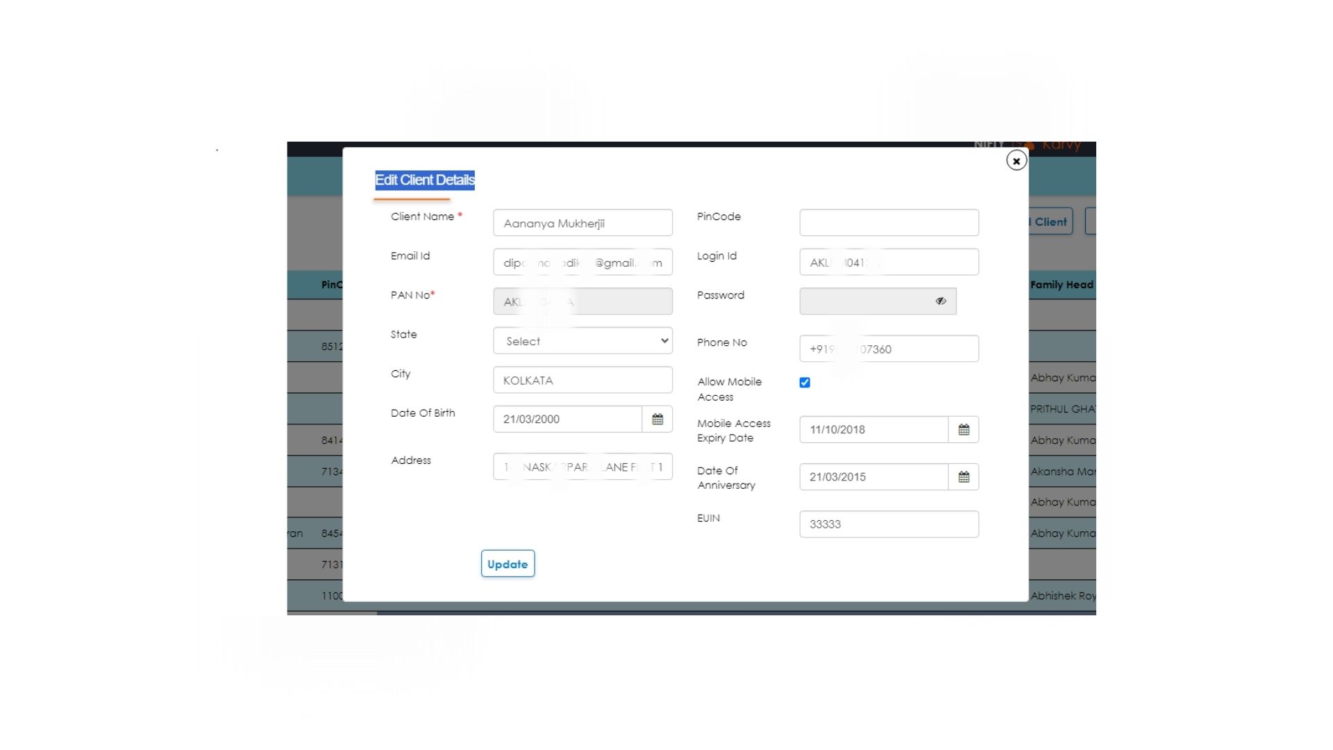Open the Date Of Anniversary calendar icon
1333x750 pixels.
tap(964, 477)
